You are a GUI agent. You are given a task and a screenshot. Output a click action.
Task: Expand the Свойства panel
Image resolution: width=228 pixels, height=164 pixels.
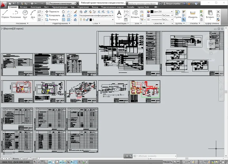pos(159,23)
